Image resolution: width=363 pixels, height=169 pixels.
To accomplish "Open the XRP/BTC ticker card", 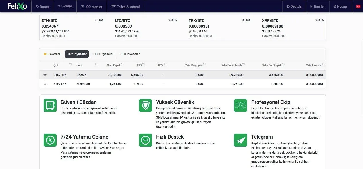I will [x=293, y=28].
